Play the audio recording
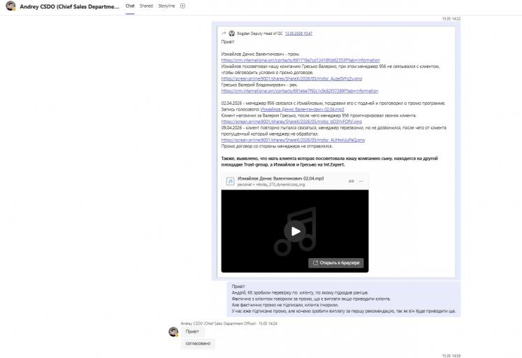 [295, 231]
